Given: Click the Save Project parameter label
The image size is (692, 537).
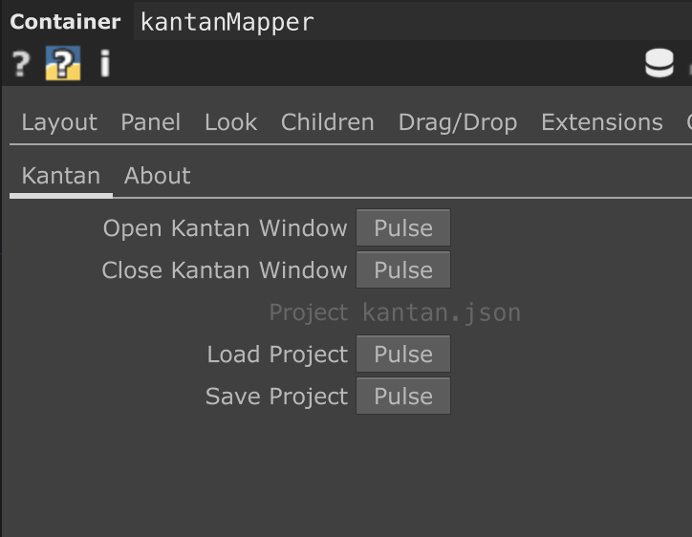Looking at the screenshot, I should click(x=276, y=397).
